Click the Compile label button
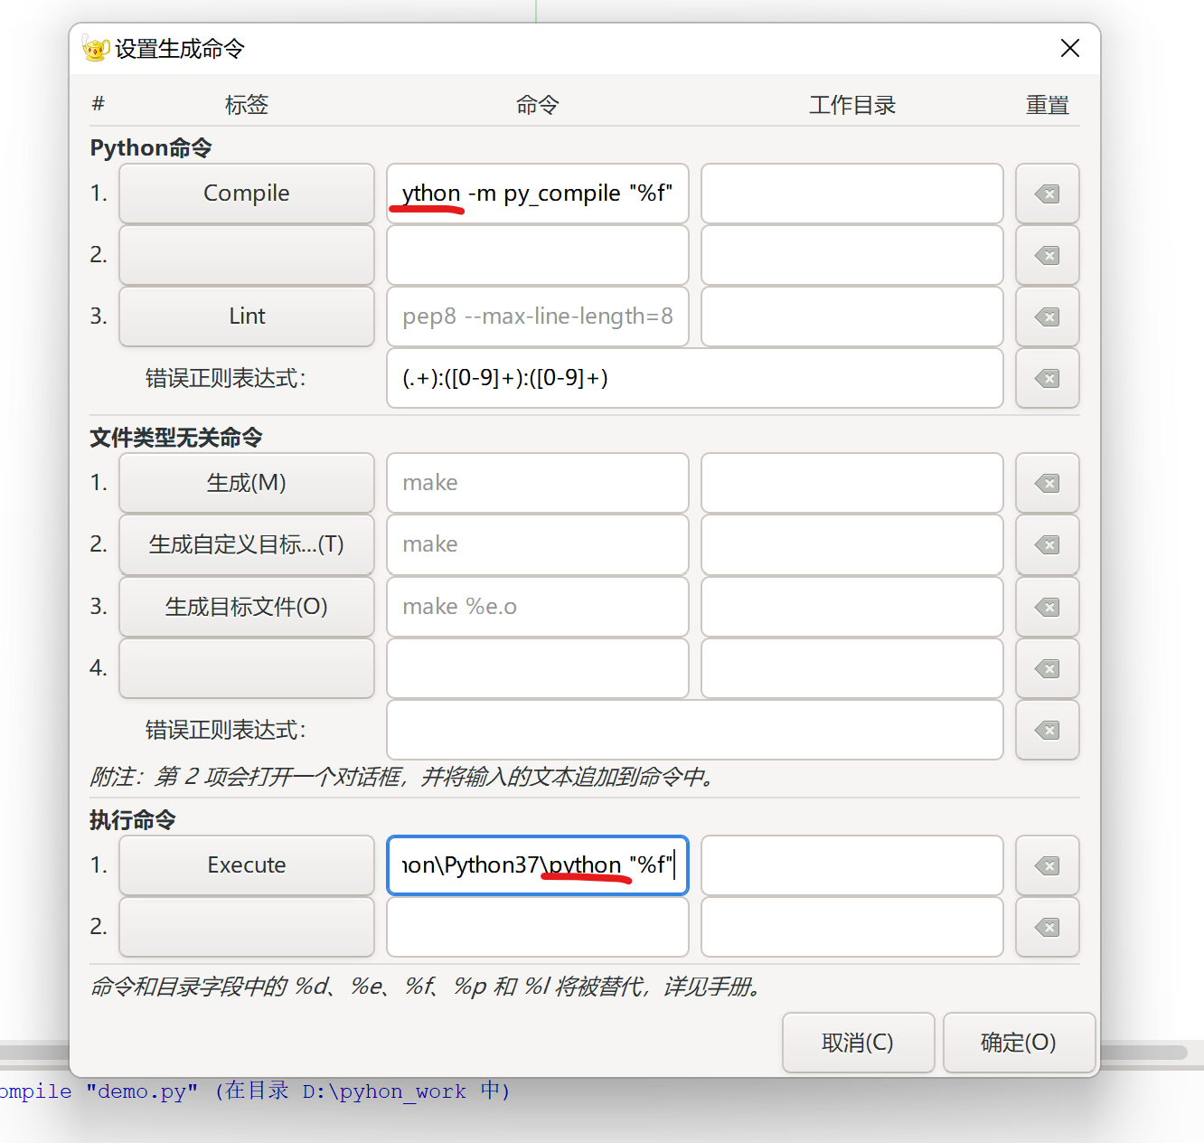Screen dimensions: 1204x1143 pyautogui.click(x=246, y=194)
